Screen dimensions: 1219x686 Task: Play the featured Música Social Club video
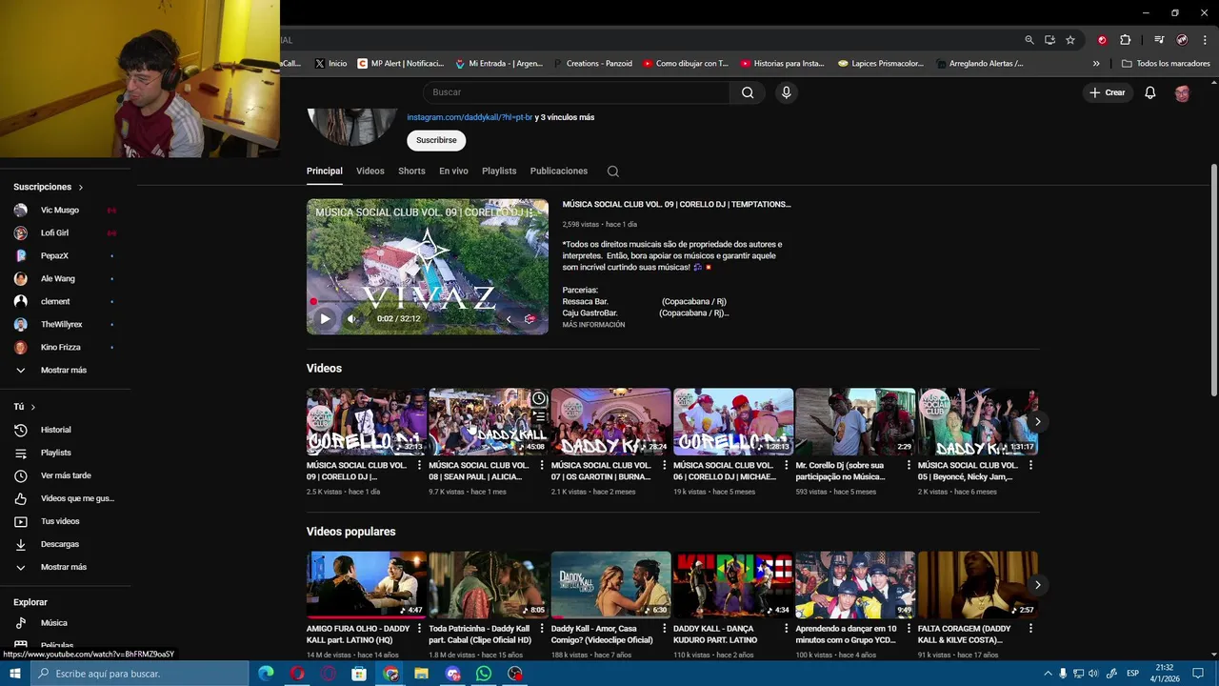point(325,319)
